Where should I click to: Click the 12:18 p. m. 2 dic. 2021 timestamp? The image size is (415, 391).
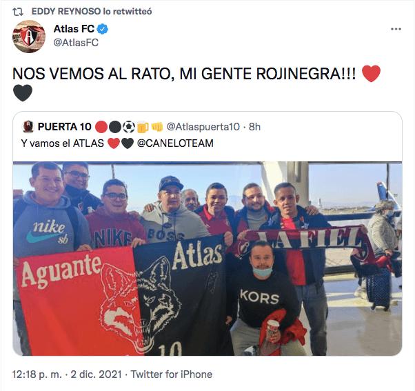pos(67,374)
